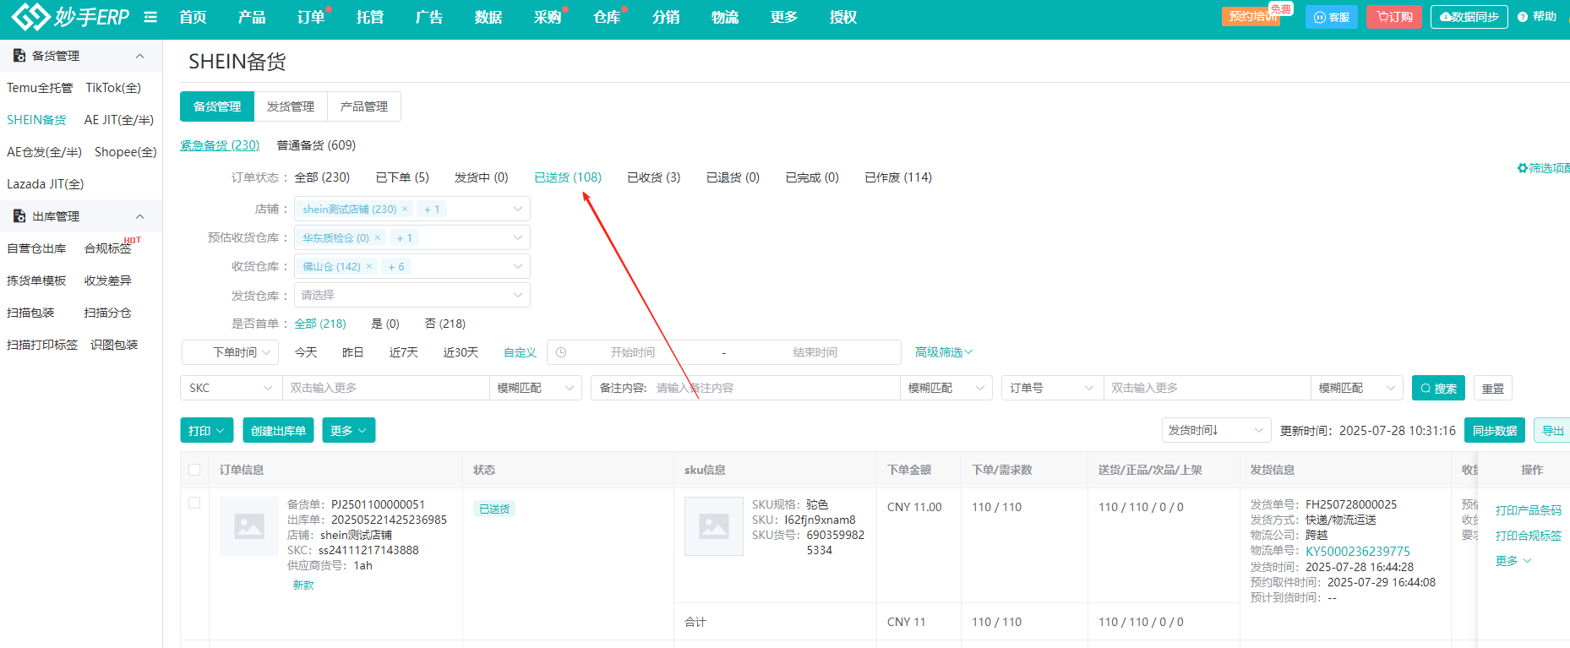The height and width of the screenshot is (648, 1570).
Task: Remove the shein测试店铺 tag with its x icon
Action: [405, 209]
